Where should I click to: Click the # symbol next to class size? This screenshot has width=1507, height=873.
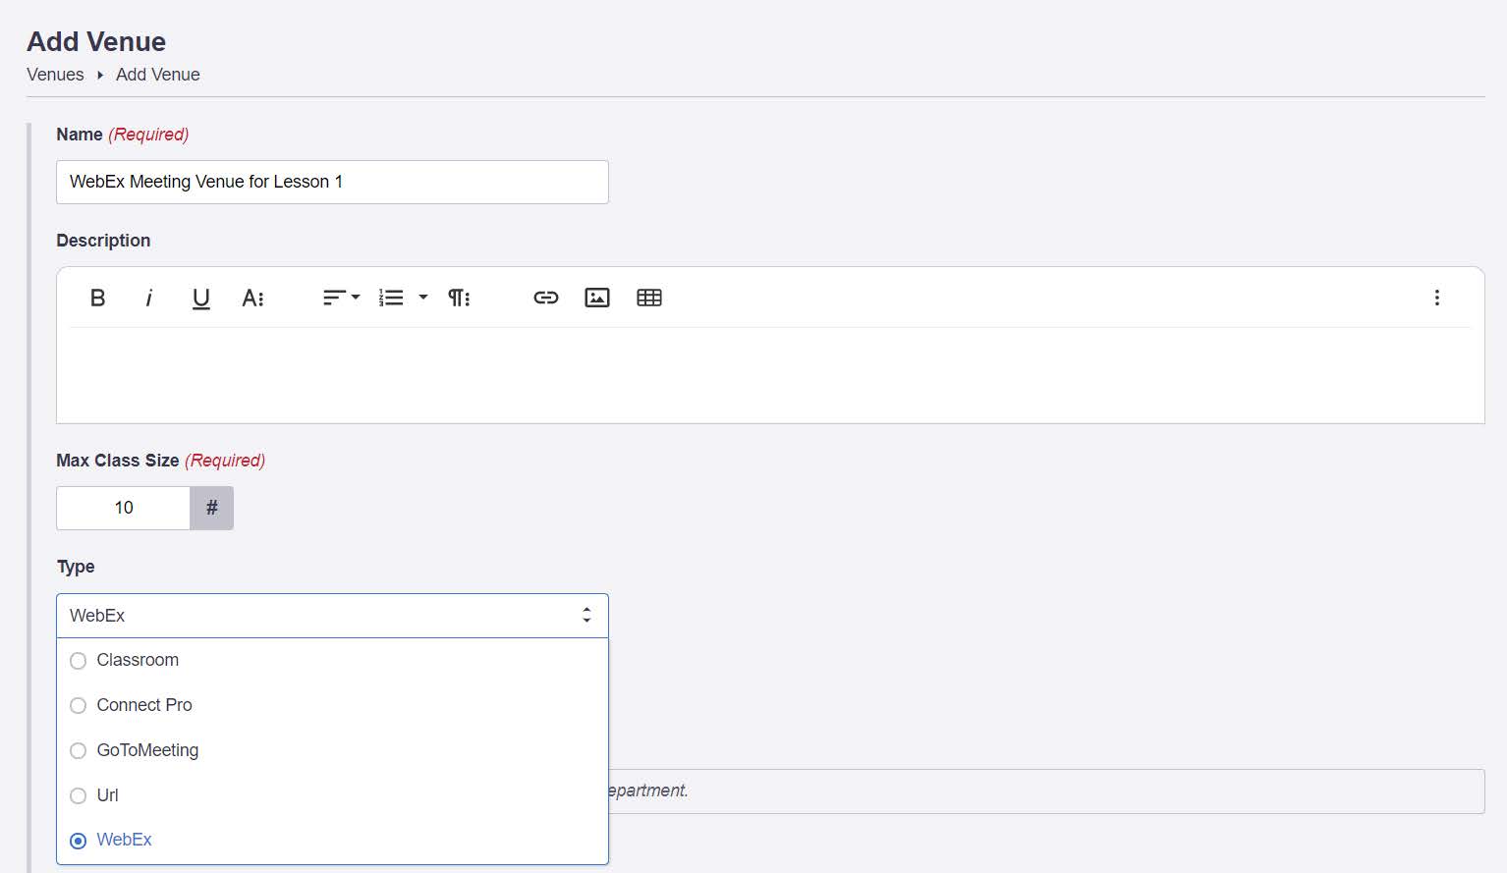click(212, 508)
